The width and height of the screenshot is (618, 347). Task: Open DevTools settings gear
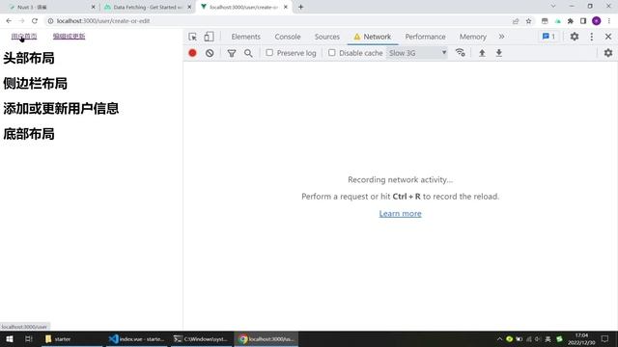575,37
